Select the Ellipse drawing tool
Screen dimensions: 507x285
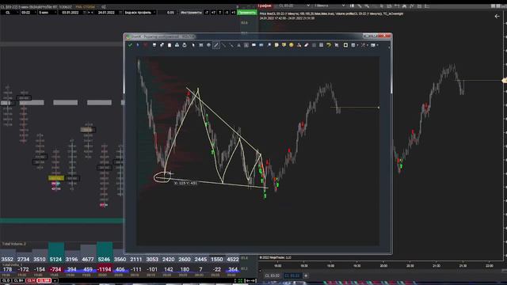click(208, 45)
